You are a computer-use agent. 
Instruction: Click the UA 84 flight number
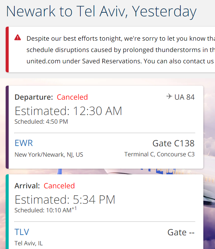point(184,97)
